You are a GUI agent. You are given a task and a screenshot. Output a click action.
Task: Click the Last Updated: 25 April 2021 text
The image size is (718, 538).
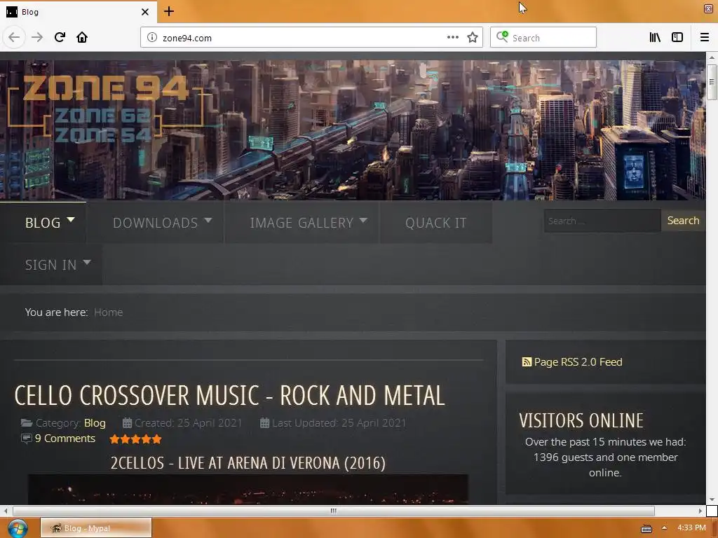[x=339, y=423]
